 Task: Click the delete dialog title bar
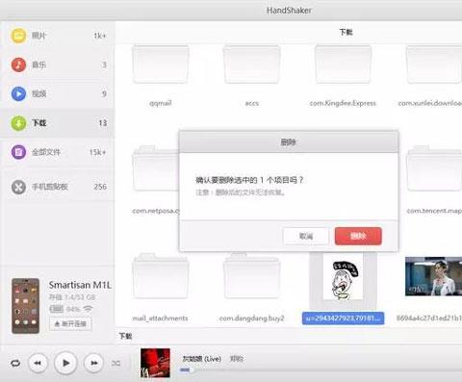(289, 142)
